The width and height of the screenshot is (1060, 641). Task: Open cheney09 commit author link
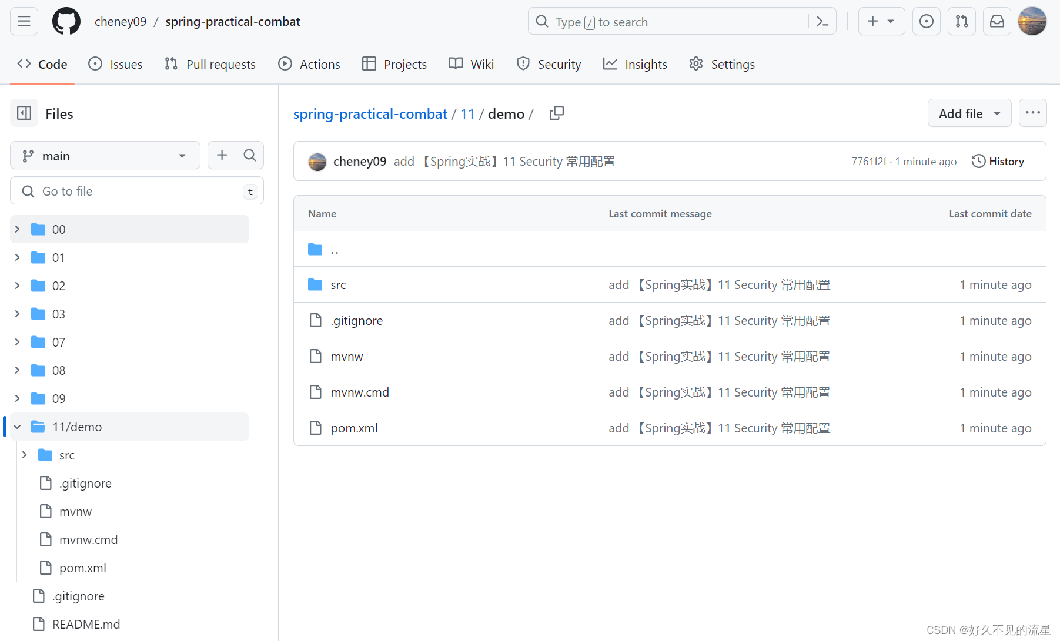(360, 161)
